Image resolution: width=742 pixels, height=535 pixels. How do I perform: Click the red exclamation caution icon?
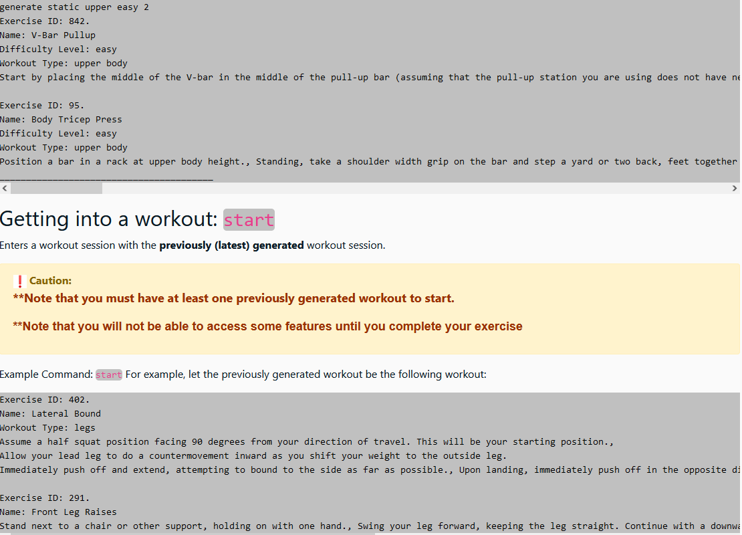click(19, 282)
